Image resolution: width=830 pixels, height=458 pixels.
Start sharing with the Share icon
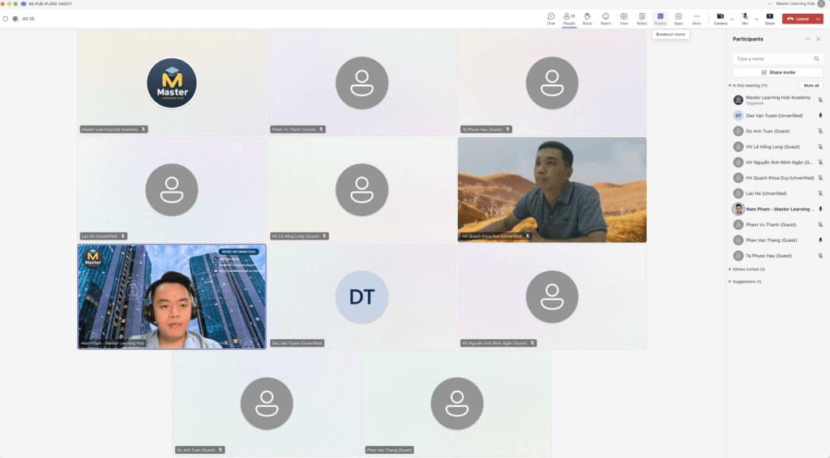770,19
